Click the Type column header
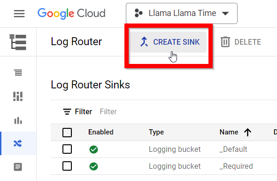Viewport: 277px width, 181px height. click(156, 132)
